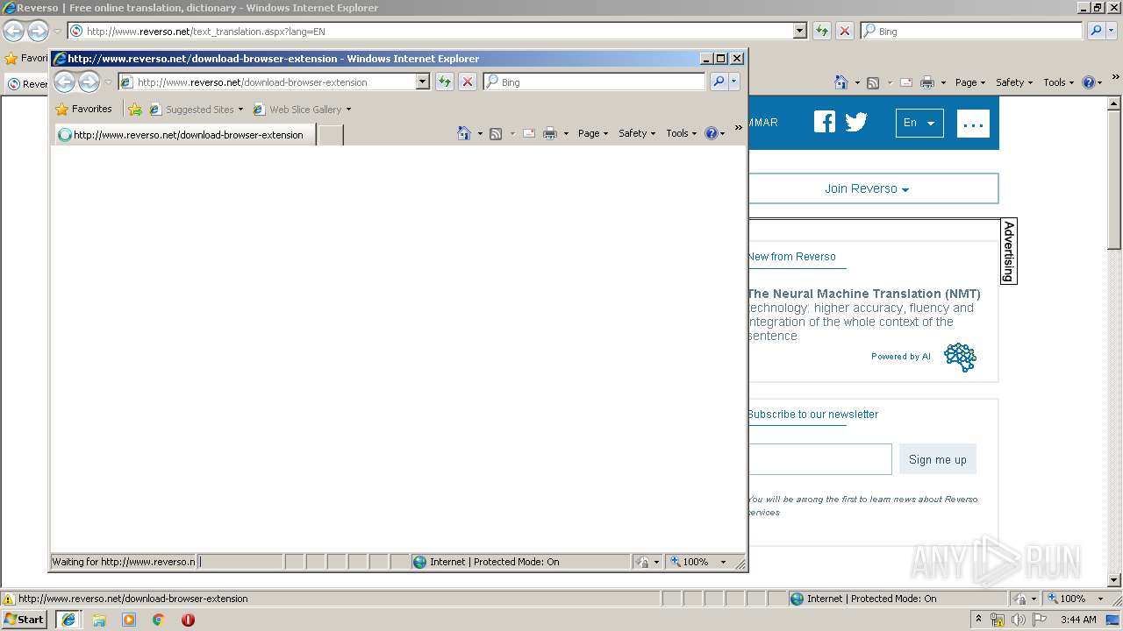Screen dimensions: 1123x631
Task: Click Print icon in front window toolbar
Action: point(550,133)
